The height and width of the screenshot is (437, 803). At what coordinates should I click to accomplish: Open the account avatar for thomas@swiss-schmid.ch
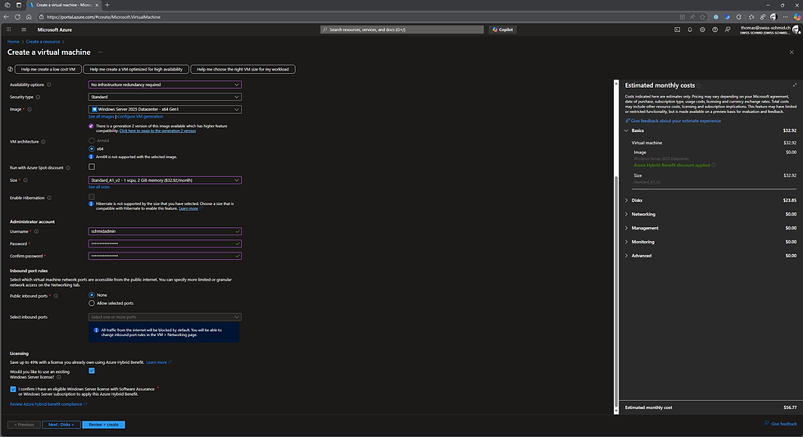point(796,30)
